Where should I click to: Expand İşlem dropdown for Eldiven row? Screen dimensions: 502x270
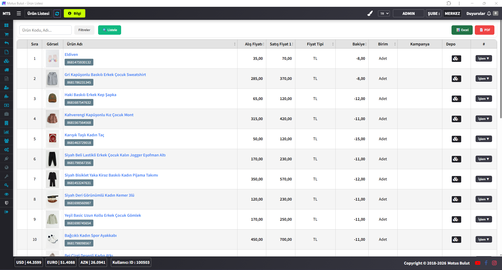tap(483, 58)
